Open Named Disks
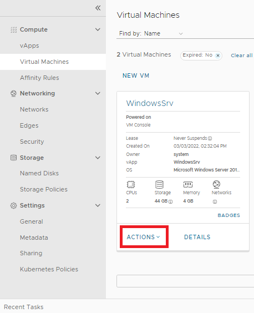Viewport: 254px width, 313px height. [x=39, y=173]
